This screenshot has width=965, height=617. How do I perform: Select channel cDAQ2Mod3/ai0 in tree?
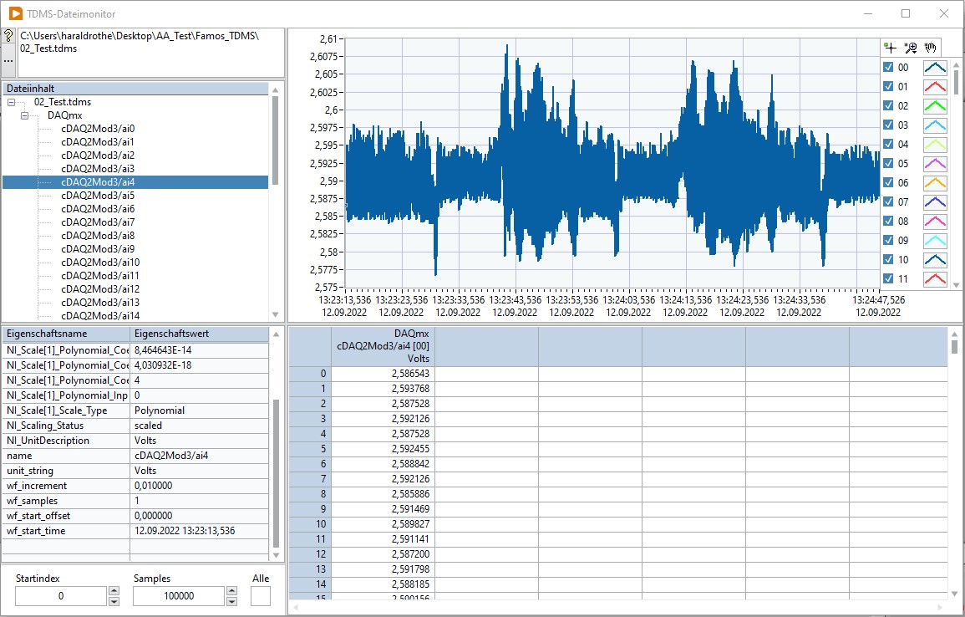[x=98, y=129]
